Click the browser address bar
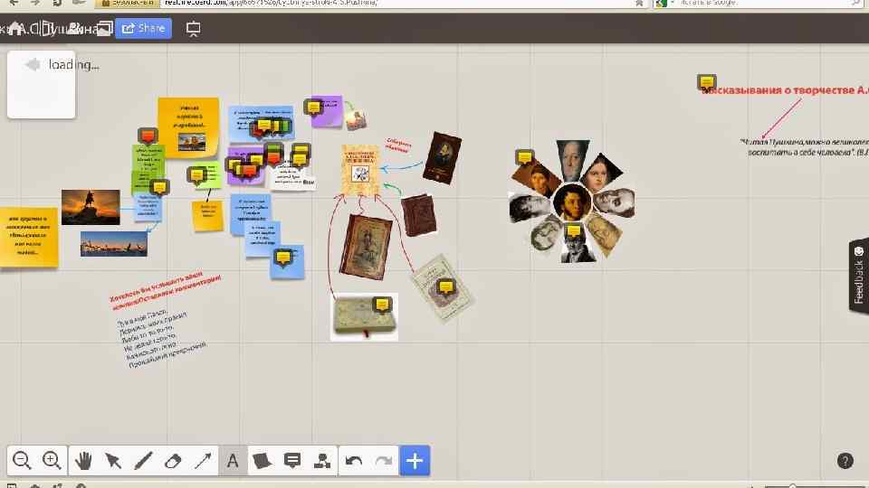The height and width of the screenshot is (488, 869). [396, 3]
